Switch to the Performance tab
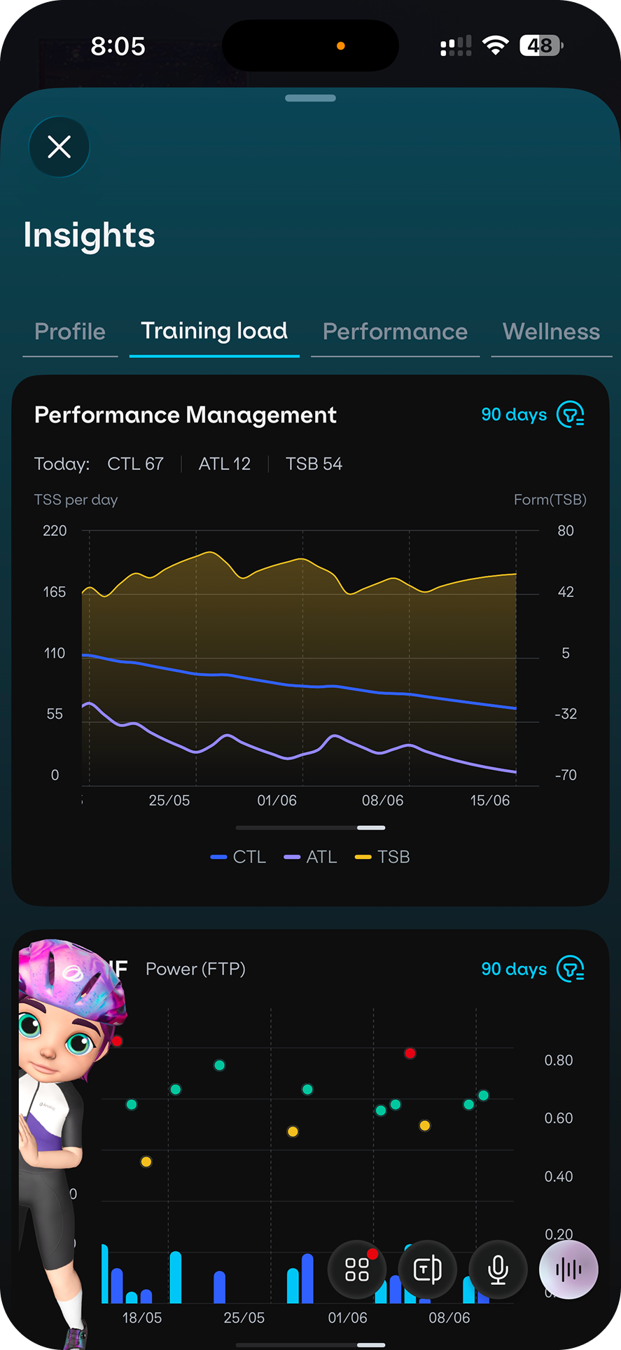This screenshot has height=1350, width=621. (395, 331)
